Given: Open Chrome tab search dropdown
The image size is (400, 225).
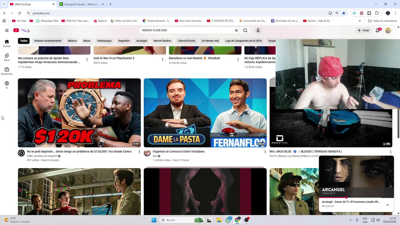Looking at the screenshot, I should 4,4.
